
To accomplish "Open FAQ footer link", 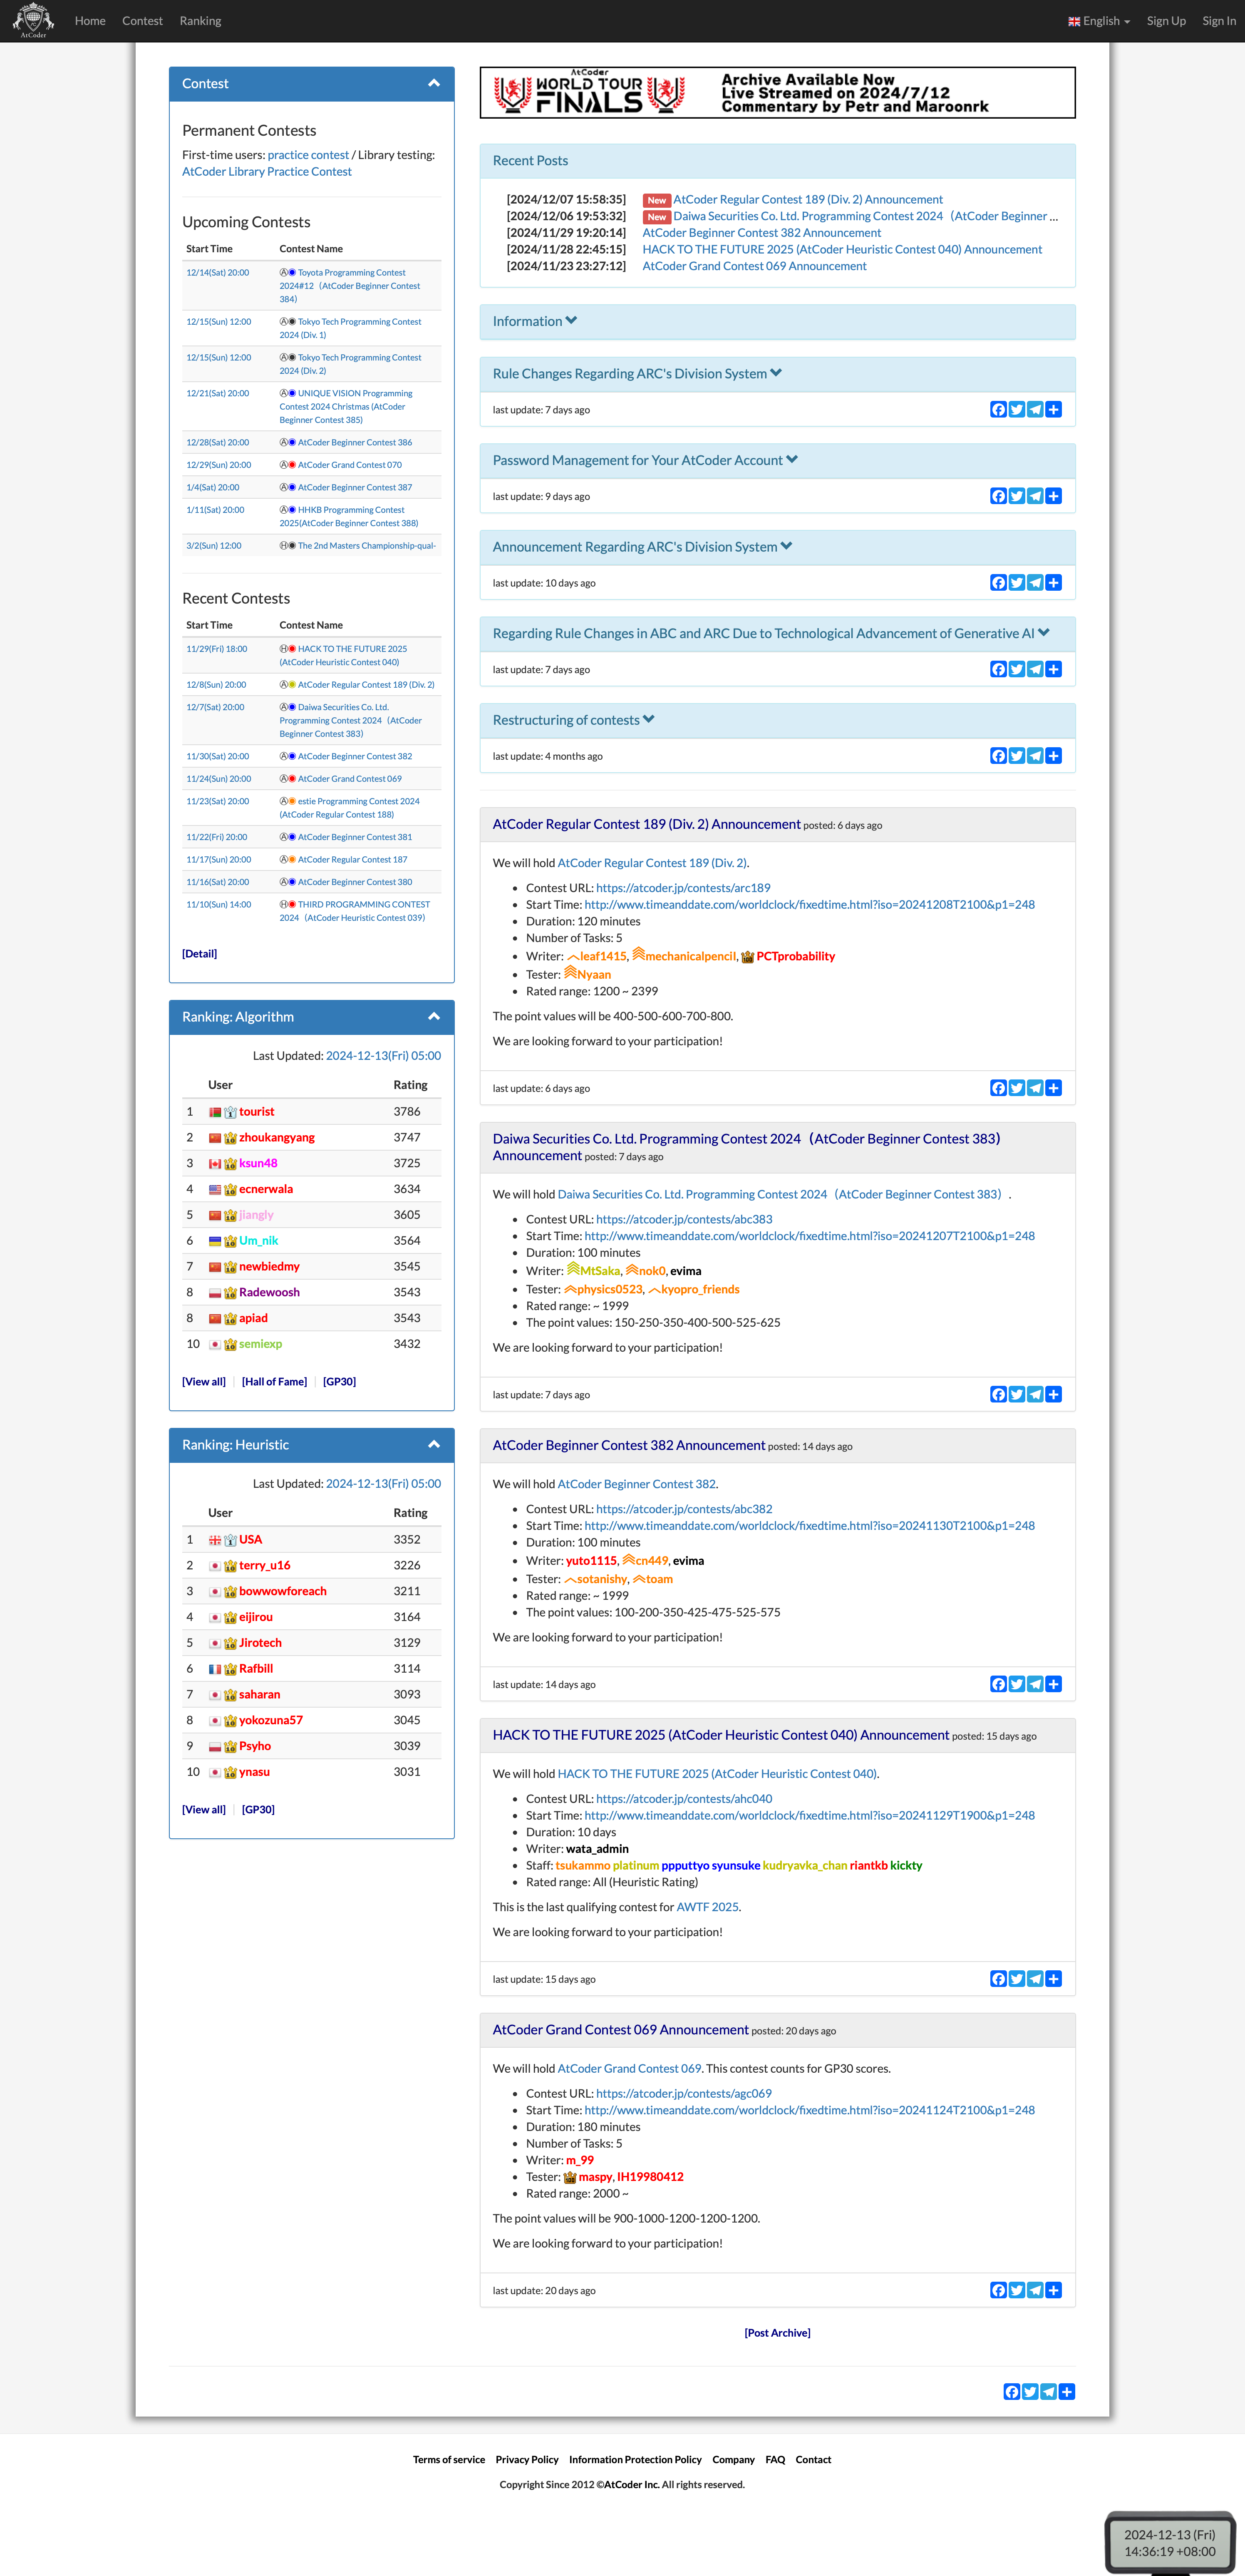I will (x=775, y=2460).
